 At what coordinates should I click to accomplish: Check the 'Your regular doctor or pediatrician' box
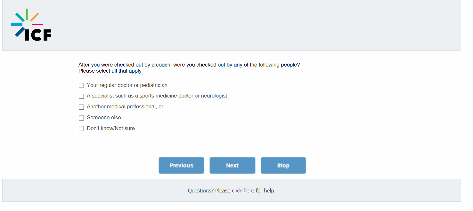coord(81,85)
